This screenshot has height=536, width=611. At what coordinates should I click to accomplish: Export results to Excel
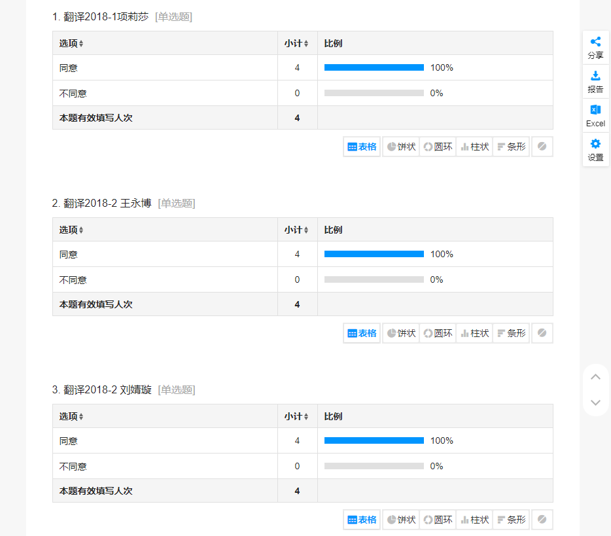point(595,115)
